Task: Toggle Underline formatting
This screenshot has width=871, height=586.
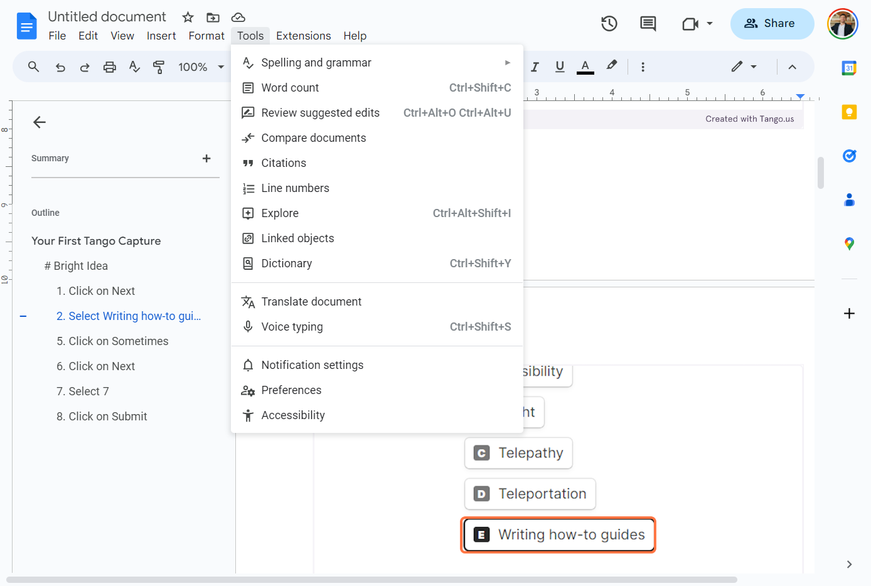Action: tap(560, 67)
